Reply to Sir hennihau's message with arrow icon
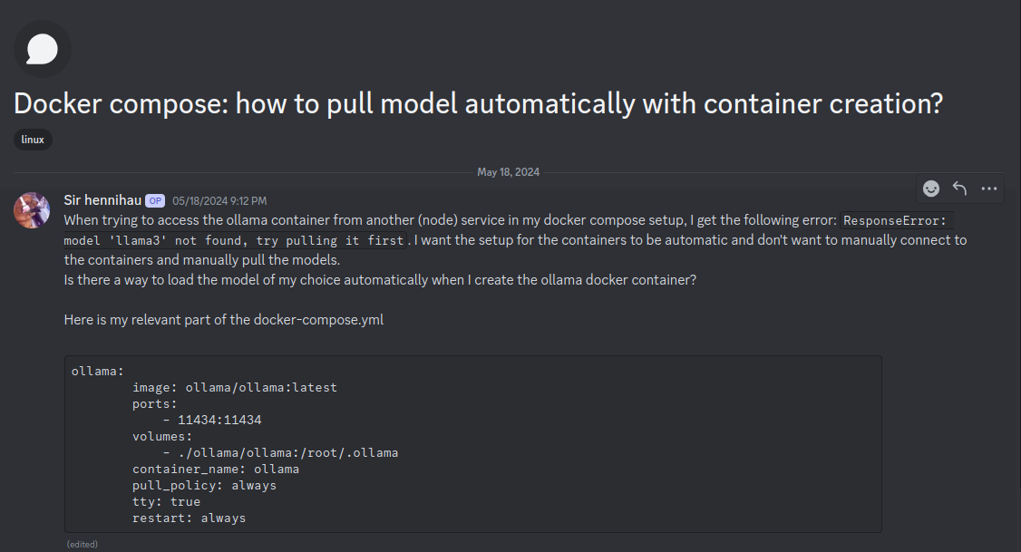This screenshot has width=1021, height=552. [959, 188]
